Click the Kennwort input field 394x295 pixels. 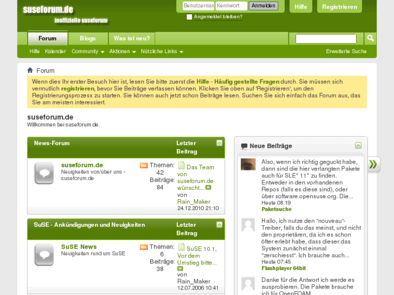coord(231,6)
